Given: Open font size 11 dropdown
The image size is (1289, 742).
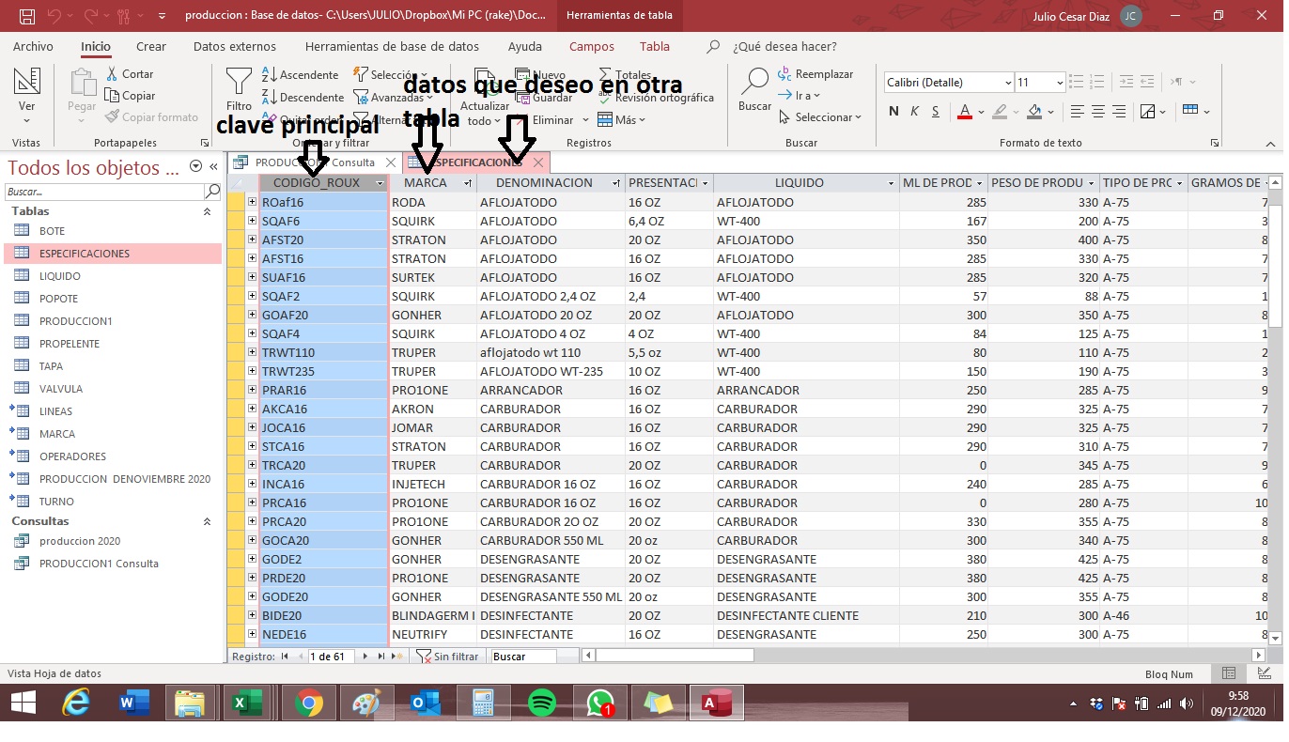Looking at the screenshot, I should [1059, 83].
